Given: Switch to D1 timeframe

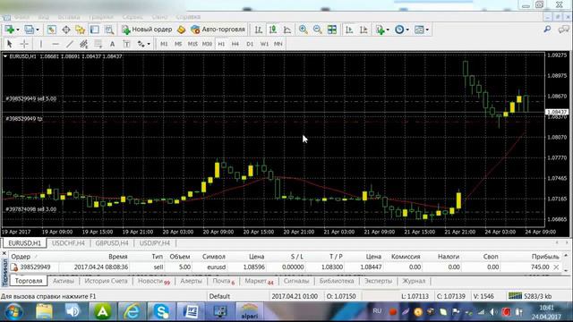Looking at the screenshot, I should 250,44.
